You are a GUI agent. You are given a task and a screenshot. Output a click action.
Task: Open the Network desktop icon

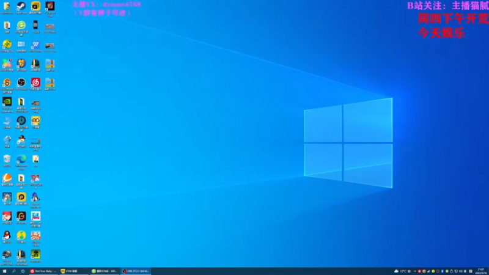click(x=7, y=141)
